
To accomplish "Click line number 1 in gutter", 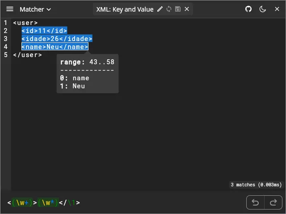I will (5, 23).
